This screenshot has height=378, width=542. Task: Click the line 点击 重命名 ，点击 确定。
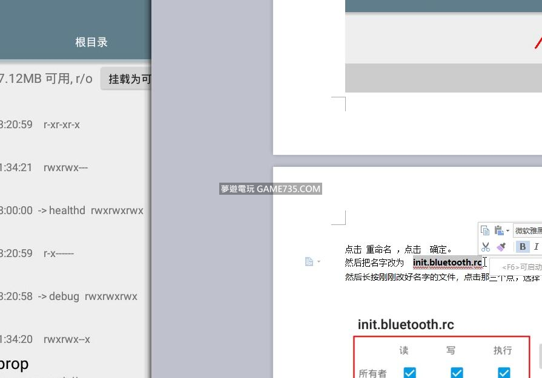(x=398, y=249)
